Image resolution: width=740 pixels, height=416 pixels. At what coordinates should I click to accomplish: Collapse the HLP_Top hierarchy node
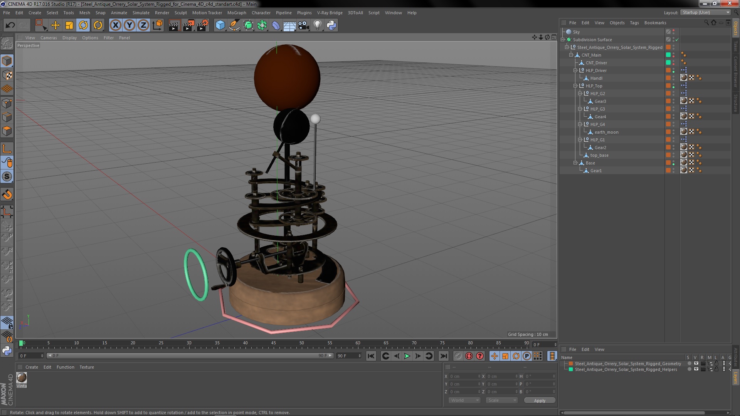click(575, 86)
